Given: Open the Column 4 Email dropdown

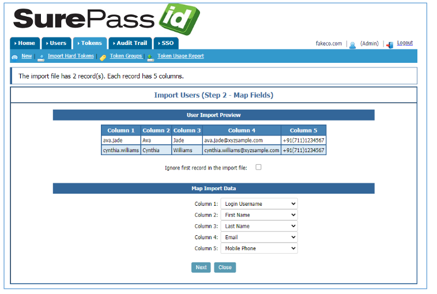Looking at the screenshot, I should pos(259,237).
